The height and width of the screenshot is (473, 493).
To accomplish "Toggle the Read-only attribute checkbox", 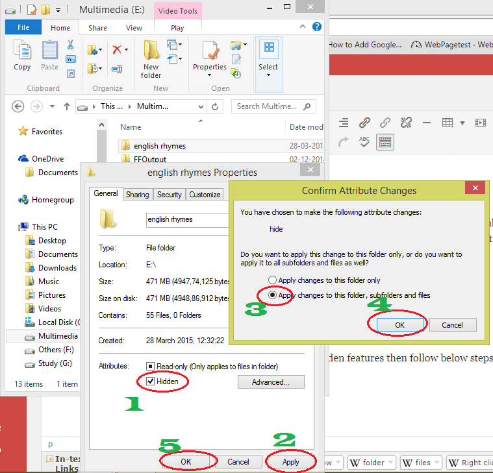I will coord(150,366).
